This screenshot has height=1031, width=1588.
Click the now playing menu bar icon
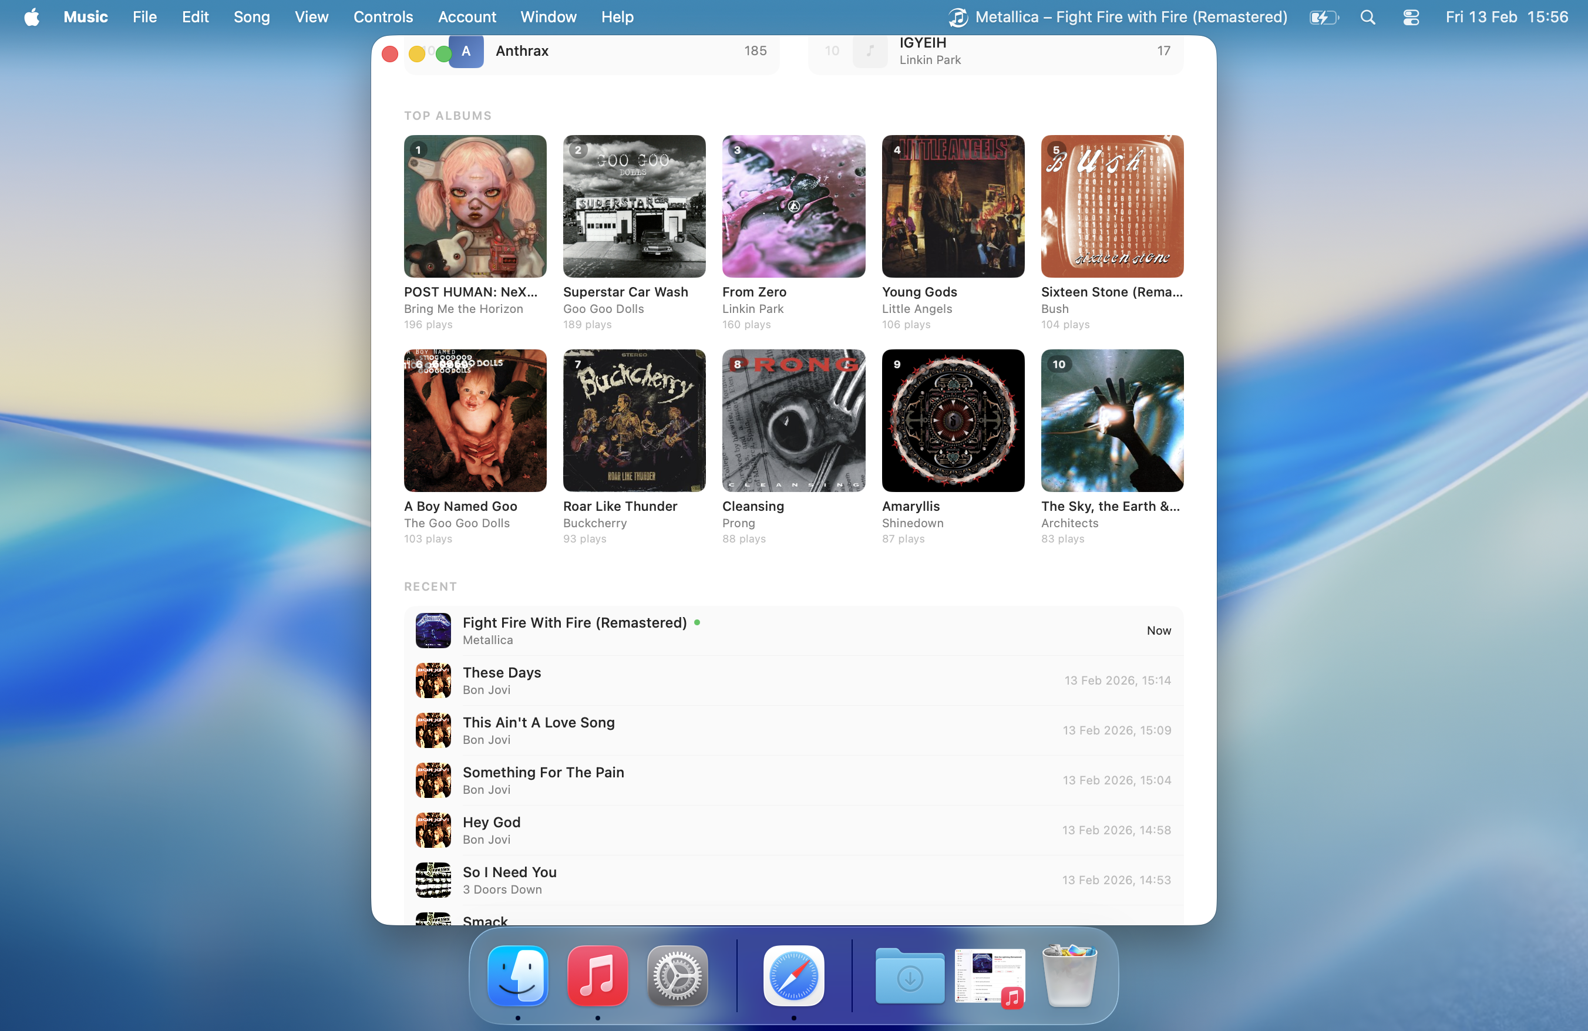tap(958, 16)
